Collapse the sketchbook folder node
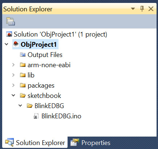 (x=13, y=95)
